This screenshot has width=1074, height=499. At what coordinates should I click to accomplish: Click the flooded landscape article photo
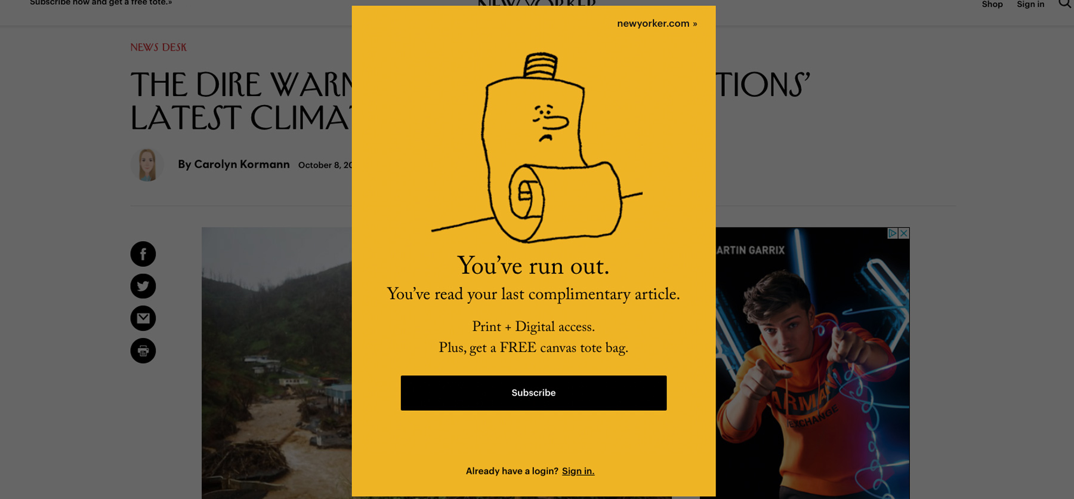click(x=277, y=363)
